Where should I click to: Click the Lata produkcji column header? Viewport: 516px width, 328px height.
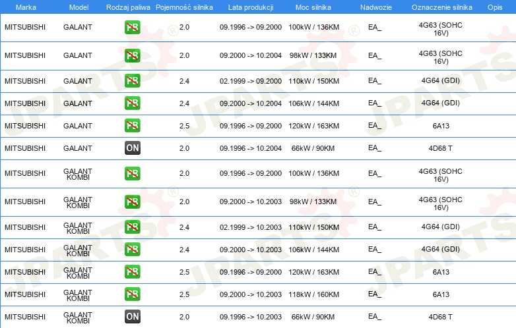click(251, 7)
